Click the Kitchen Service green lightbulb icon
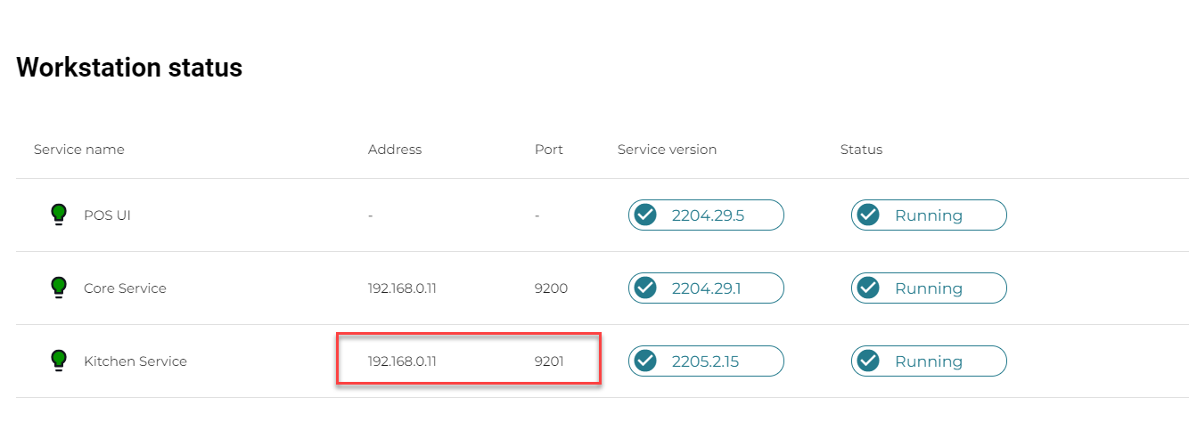The width and height of the screenshot is (1189, 438). pyautogui.click(x=59, y=360)
